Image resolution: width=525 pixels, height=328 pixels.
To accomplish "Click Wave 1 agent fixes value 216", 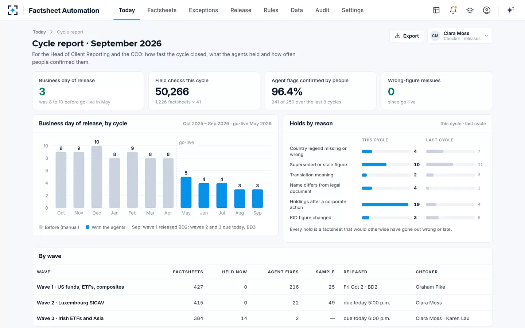I will pos(294,287).
